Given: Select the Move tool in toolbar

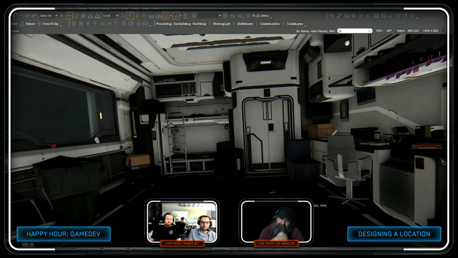Looking at the screenshot, I should pyautogui.click(x=69, y=16).
